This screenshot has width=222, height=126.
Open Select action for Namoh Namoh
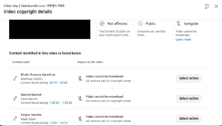click(x=189, y=99)
